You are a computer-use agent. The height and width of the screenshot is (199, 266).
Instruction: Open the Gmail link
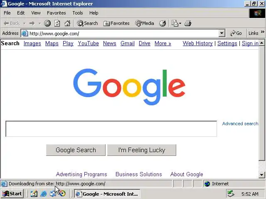128,44
